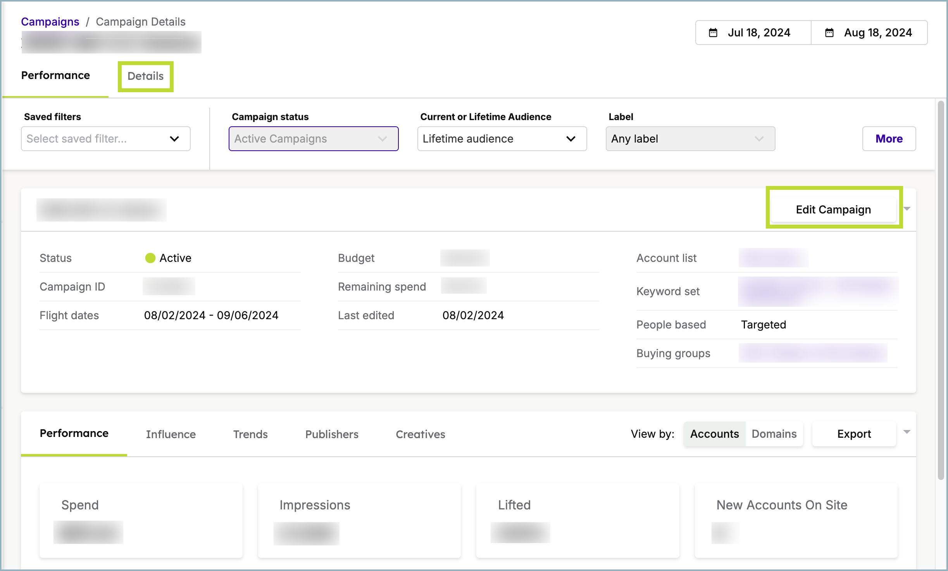Open the Select saved filter dropdown
Screen dimensions: 948x571
pyautogui.click(x=105, y=139)
